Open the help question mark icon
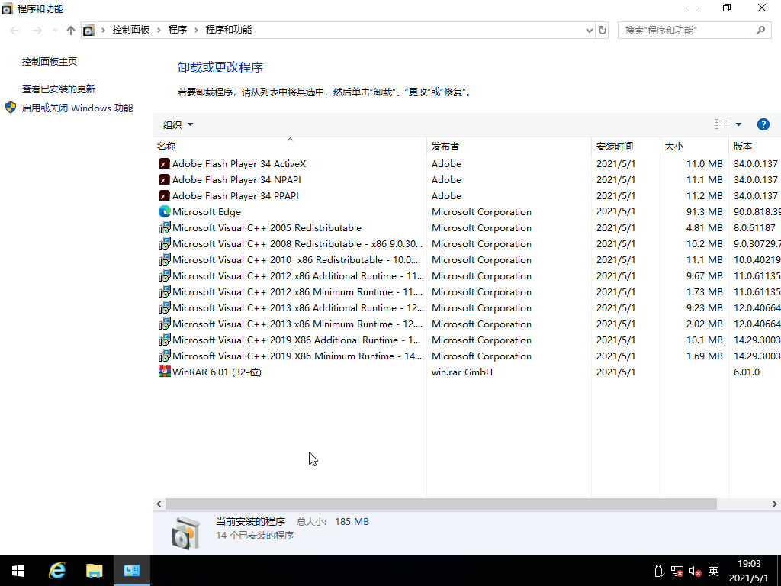This screenshot has height=586, width=781. click(763, 124)
